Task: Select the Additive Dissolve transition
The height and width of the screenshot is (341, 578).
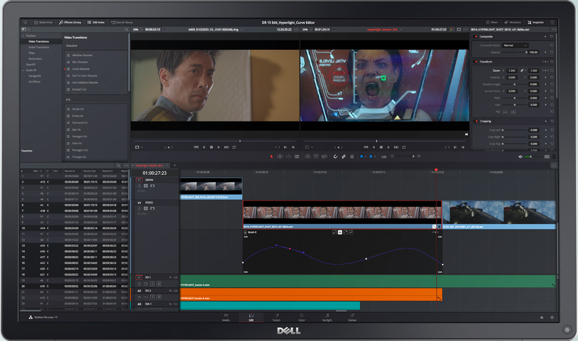Action: pyautogui.click(x=82, y=55)
